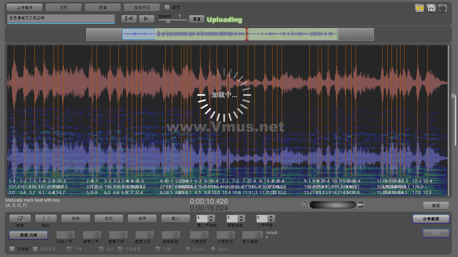
Task: Rewind to the start of the track
Action: (129, 19)
